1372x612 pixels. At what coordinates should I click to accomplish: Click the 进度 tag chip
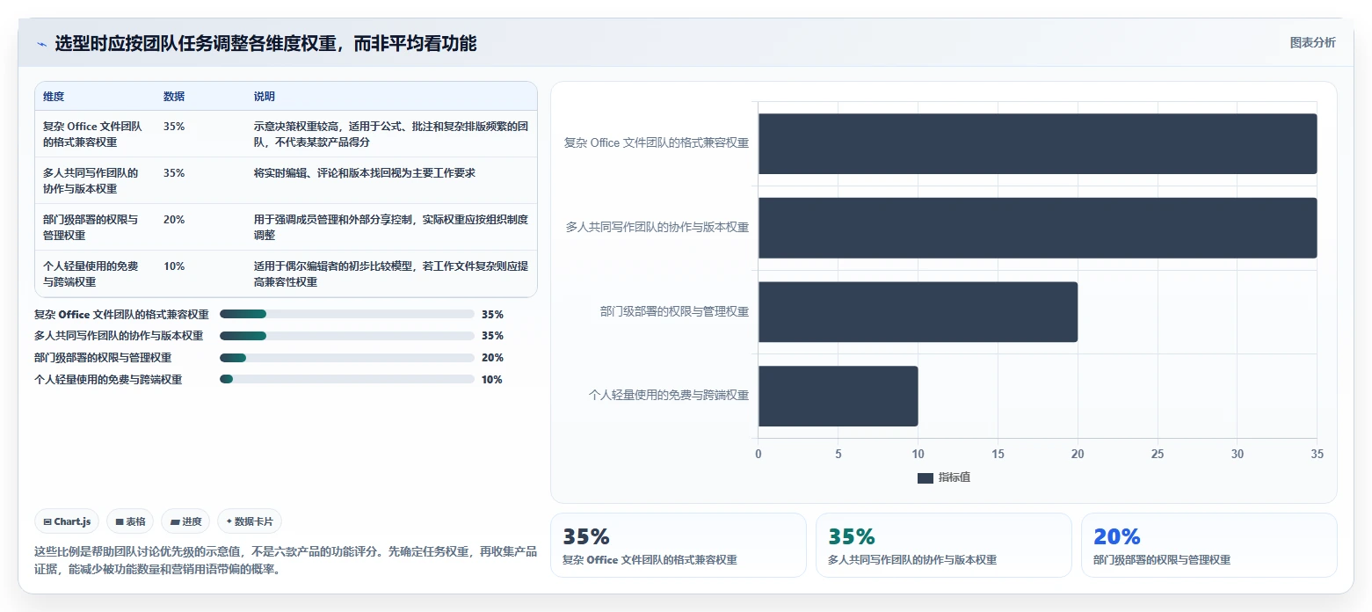click(x=186, y=521)
